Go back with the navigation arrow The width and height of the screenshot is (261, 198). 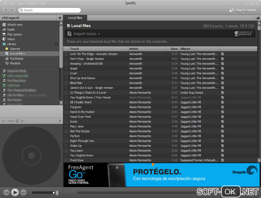tap(6, 10)
